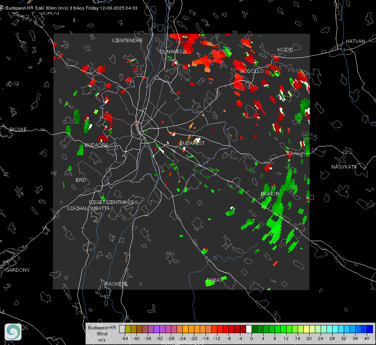Click the BUDAPEST city label
Image resolution: width=376 pixels, height=345 pixels.
point(192,143)
